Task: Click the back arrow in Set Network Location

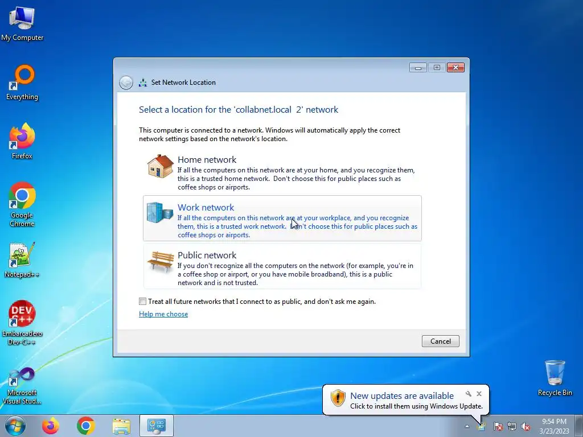Action: 126,83
